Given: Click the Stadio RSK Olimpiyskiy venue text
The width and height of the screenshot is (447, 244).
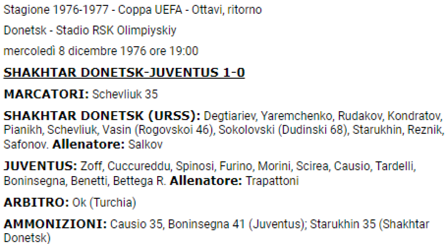Looking at the screenshot, I should click(x=116, y=31).
